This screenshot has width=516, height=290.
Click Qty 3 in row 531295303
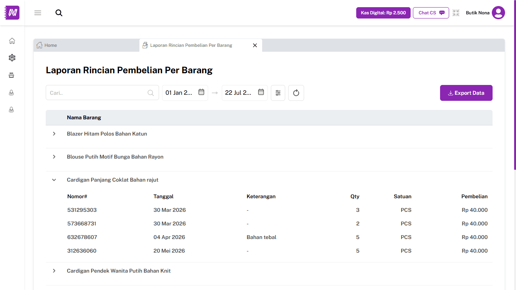pos(358,210)
